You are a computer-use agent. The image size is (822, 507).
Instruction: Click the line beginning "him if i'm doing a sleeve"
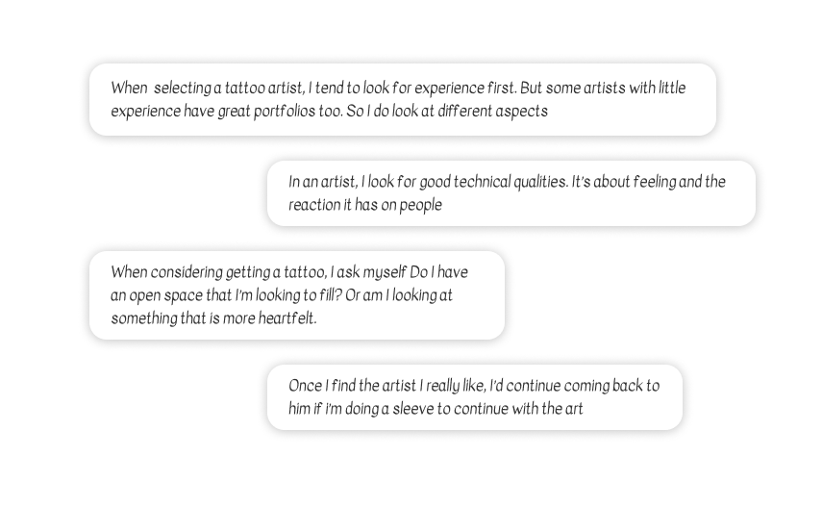click(x=436, y=409)
